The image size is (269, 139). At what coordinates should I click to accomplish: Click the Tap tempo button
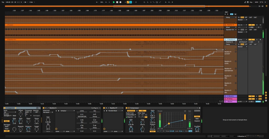pos(3,2)
